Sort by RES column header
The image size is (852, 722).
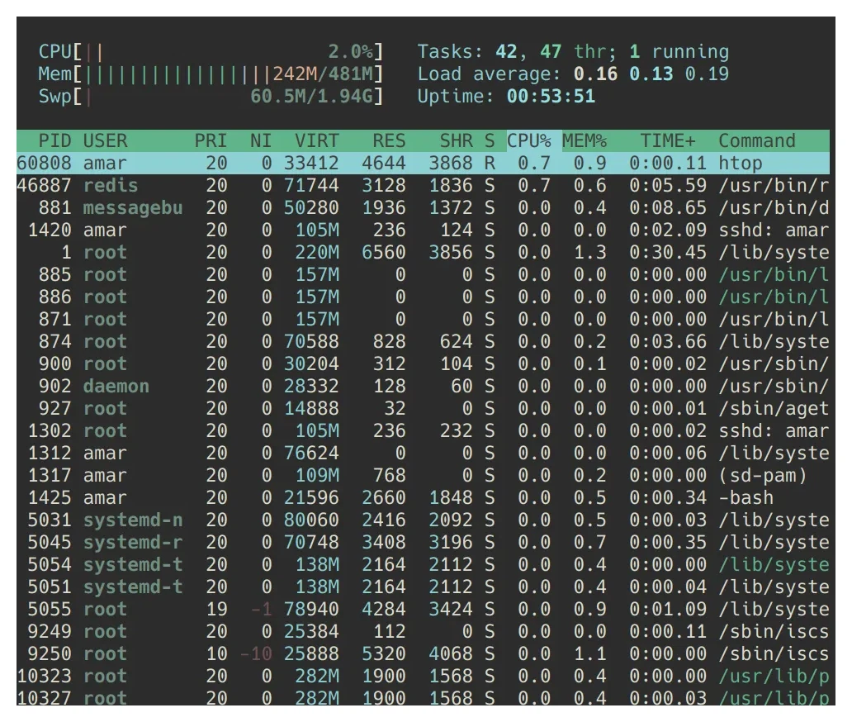pos(389,140)
